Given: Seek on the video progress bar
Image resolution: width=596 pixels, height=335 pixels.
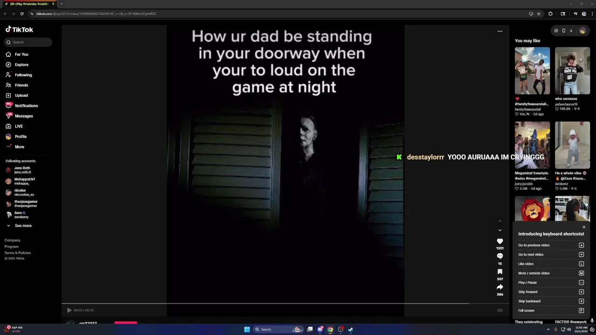Looking at the screenshot, I should click(285, 303).
